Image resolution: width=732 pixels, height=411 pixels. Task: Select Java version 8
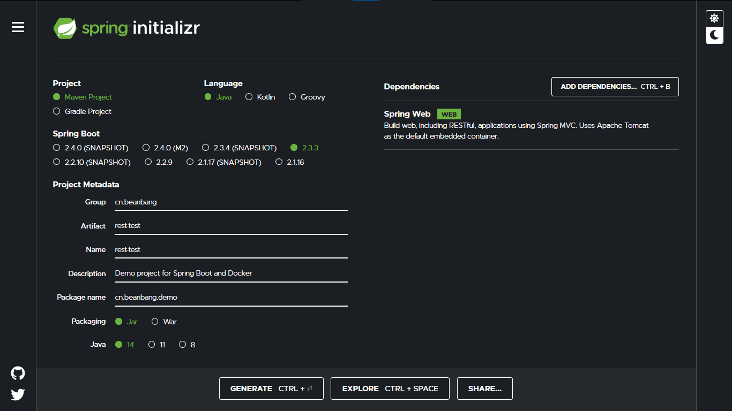point(187,345)
